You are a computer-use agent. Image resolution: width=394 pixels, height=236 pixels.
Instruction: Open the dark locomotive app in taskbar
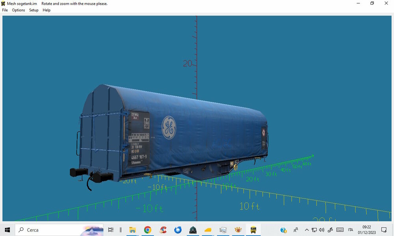193,230
